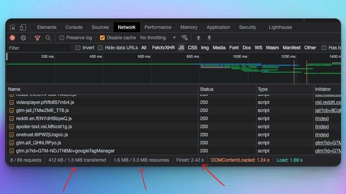Open the Sources tab
Screen dimensions: 346x194
[x=100, y=27]
